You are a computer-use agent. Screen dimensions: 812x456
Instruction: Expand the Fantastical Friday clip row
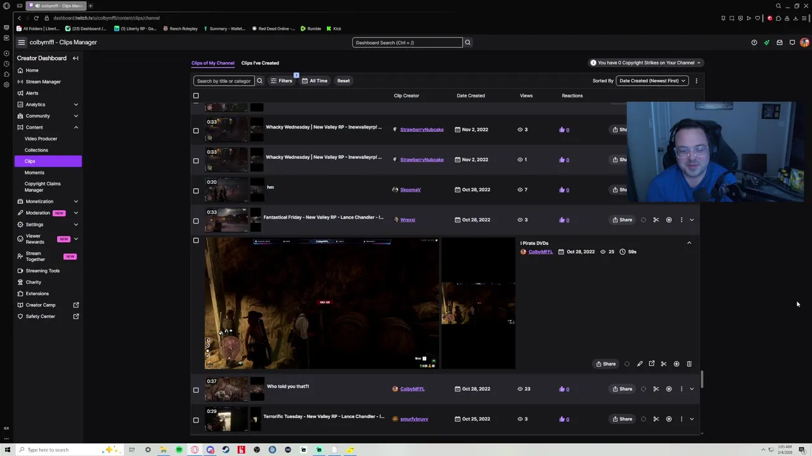(x=691, y=220)
